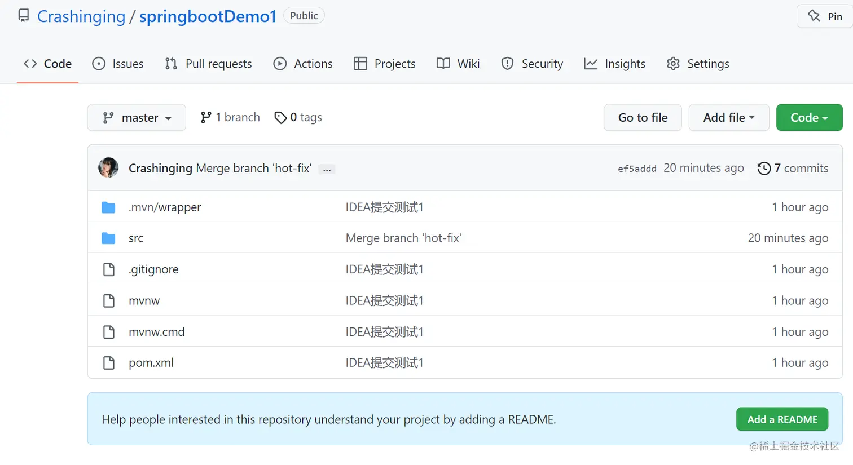Click the Crashinging user avatar
This screenshot has height=465, width=853.
pos(108,168)
